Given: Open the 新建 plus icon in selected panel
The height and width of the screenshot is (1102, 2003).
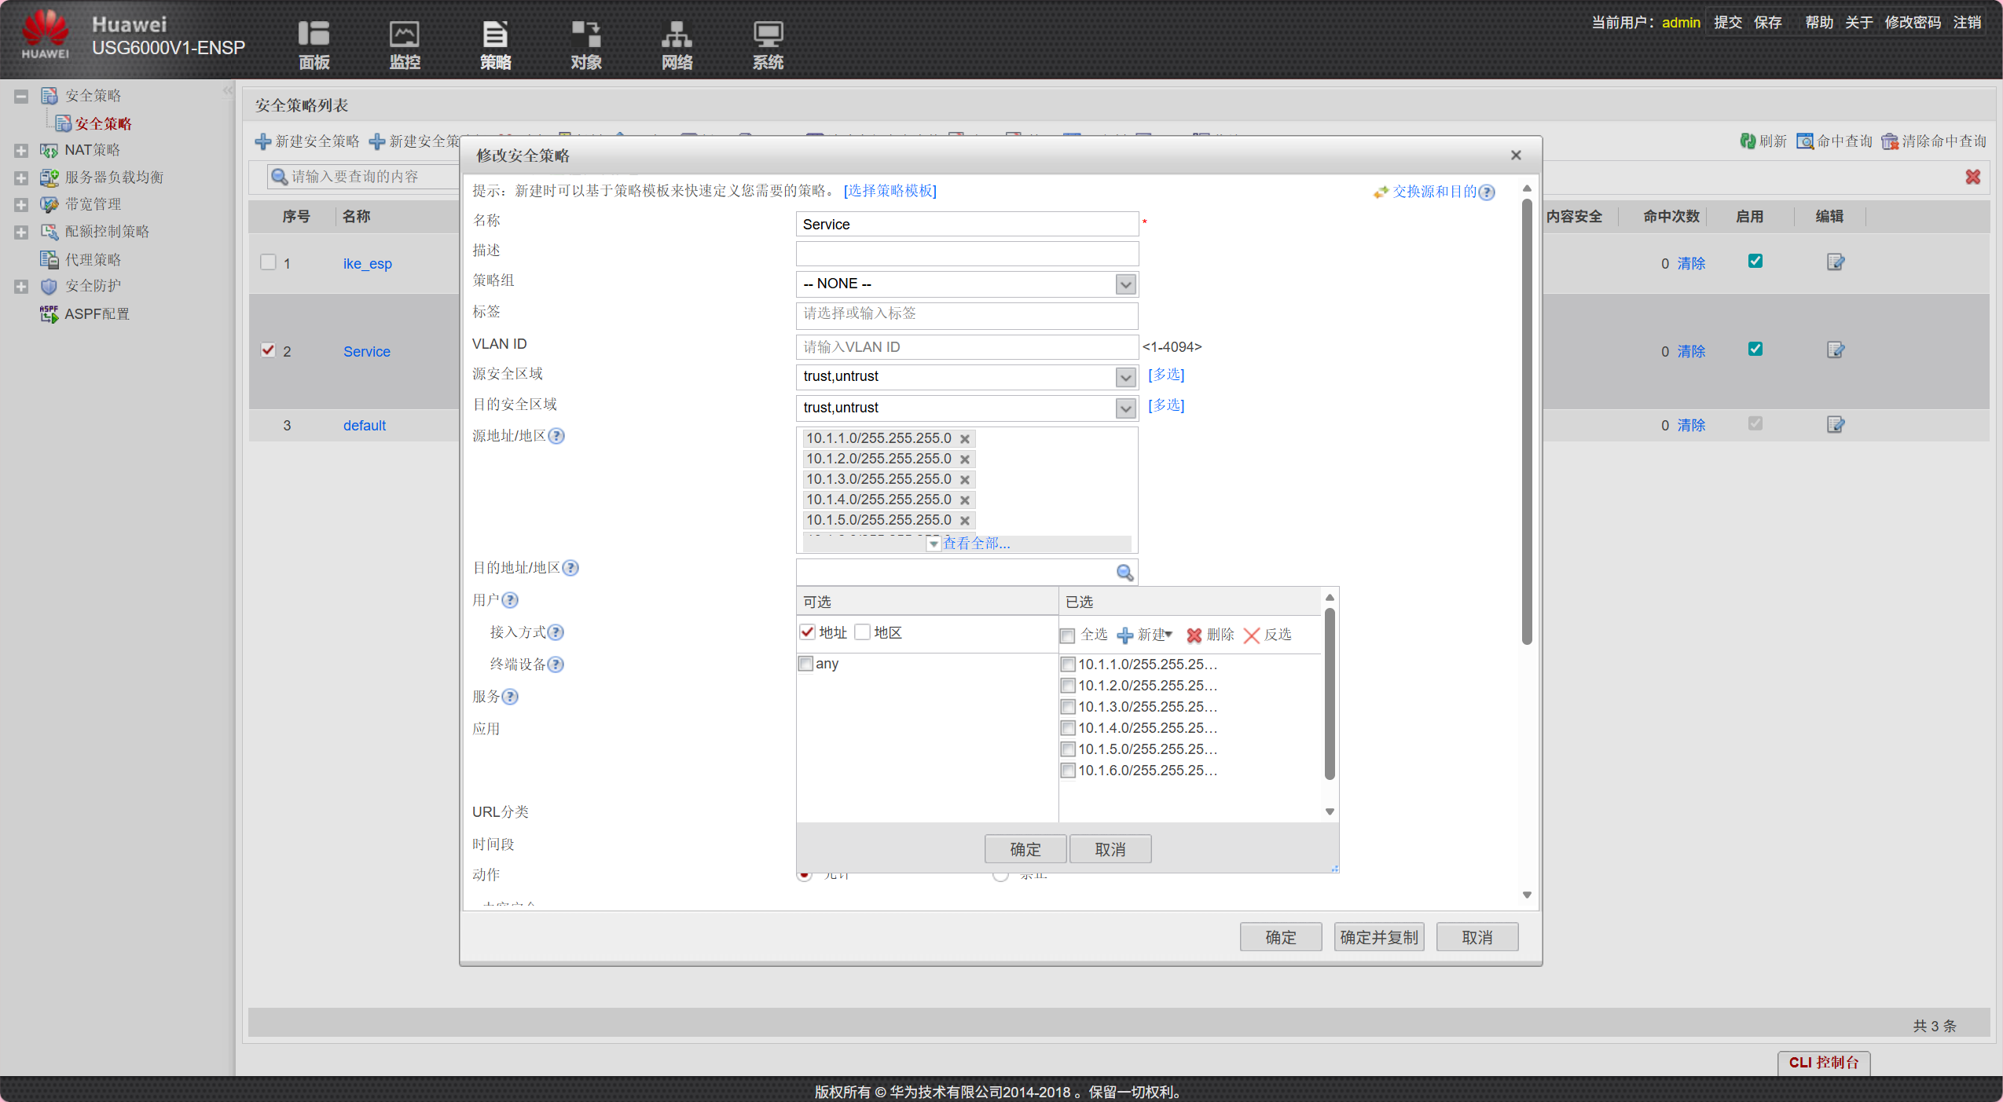Looking at the screenshot, I should [1125, 635].
